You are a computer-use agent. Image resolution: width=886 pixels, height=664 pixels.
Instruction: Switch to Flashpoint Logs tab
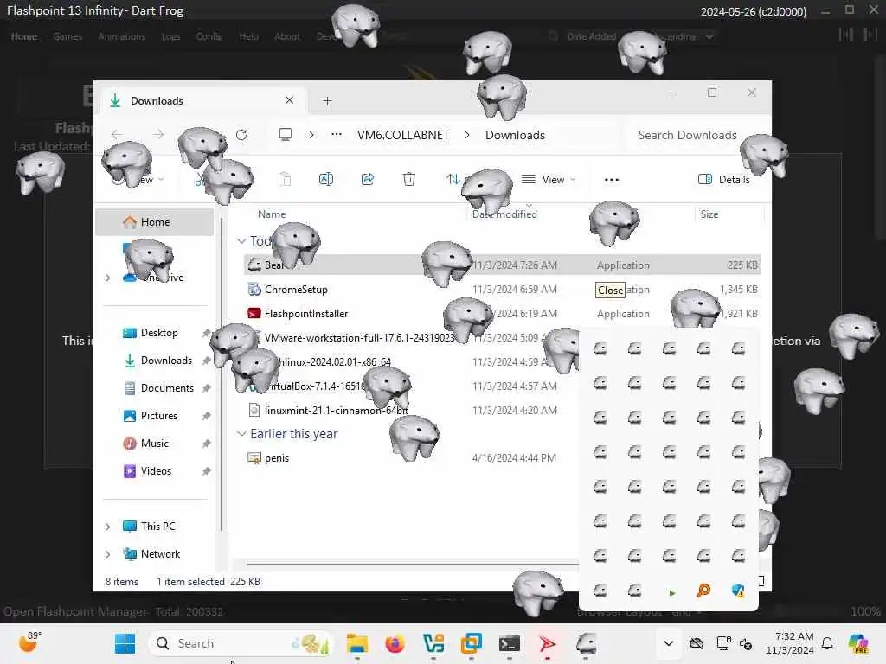click(170, 36)
